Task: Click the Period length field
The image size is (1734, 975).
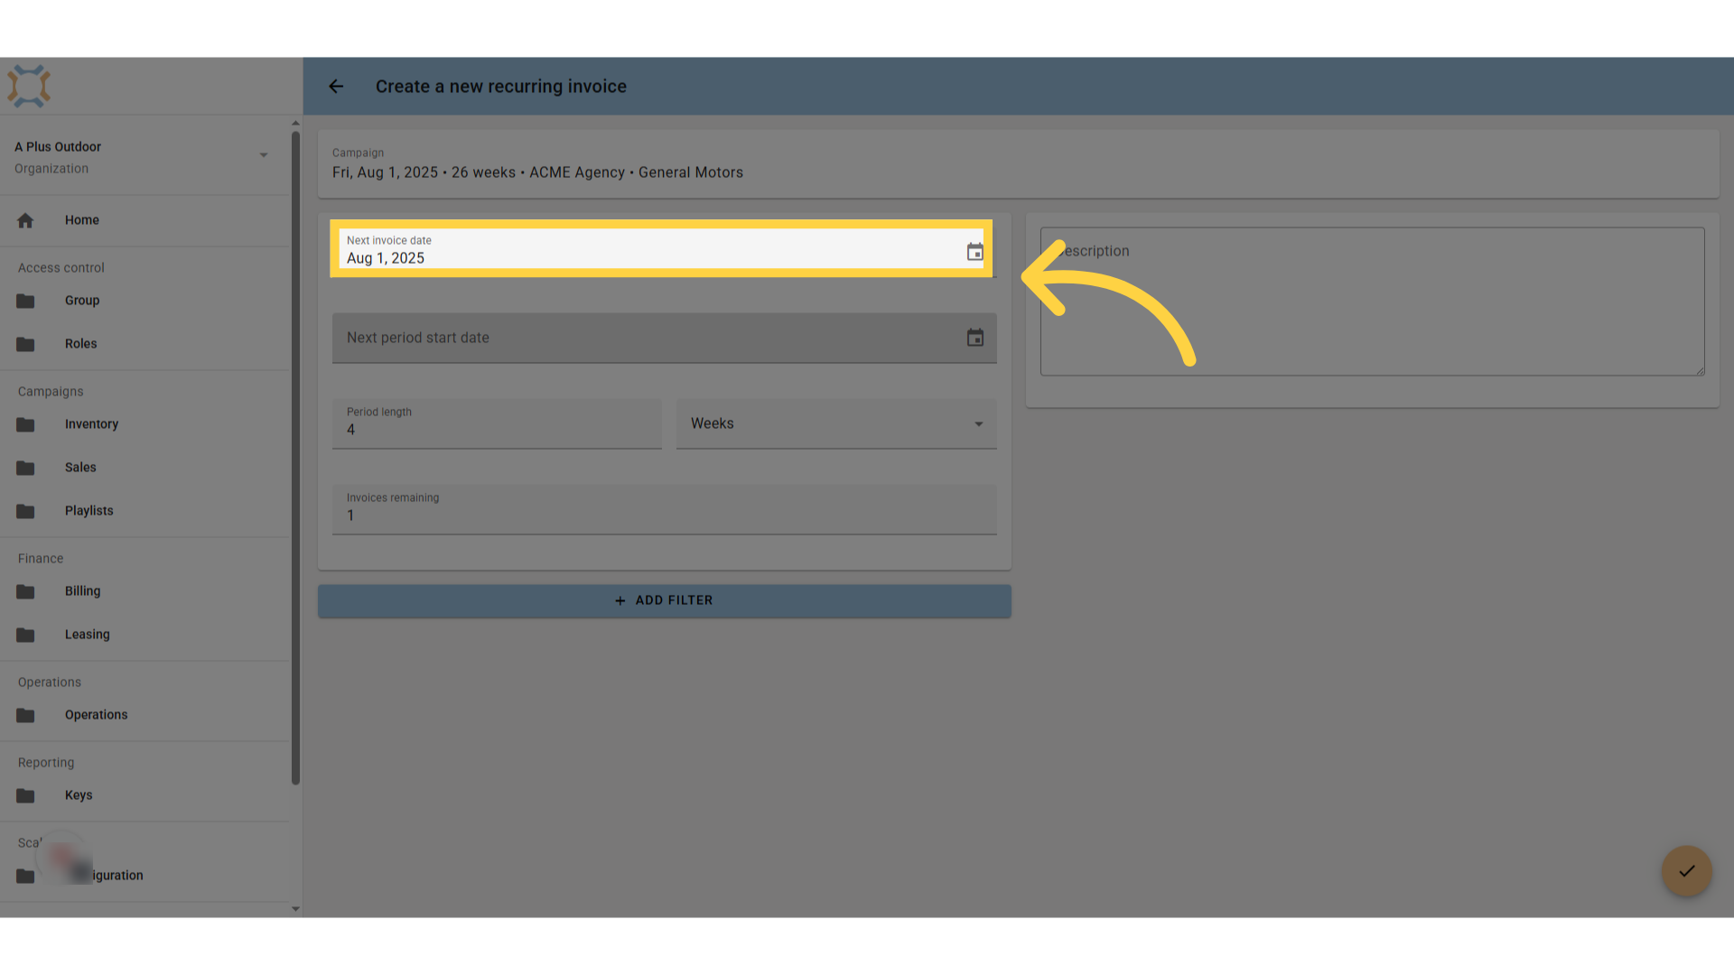Action: [497, 423]
